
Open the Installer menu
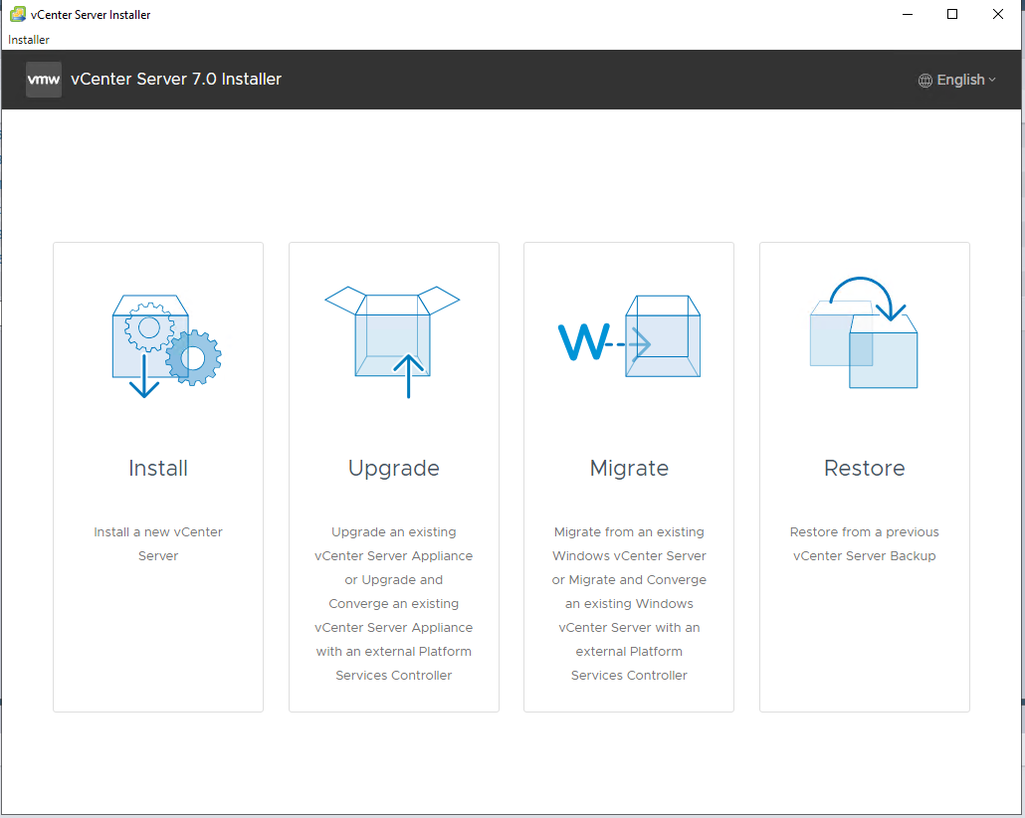click(x=29, y=40)
